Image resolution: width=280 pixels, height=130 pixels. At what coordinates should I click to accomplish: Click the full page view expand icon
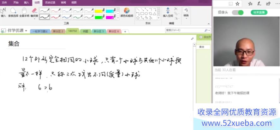[x=192, y=39]
